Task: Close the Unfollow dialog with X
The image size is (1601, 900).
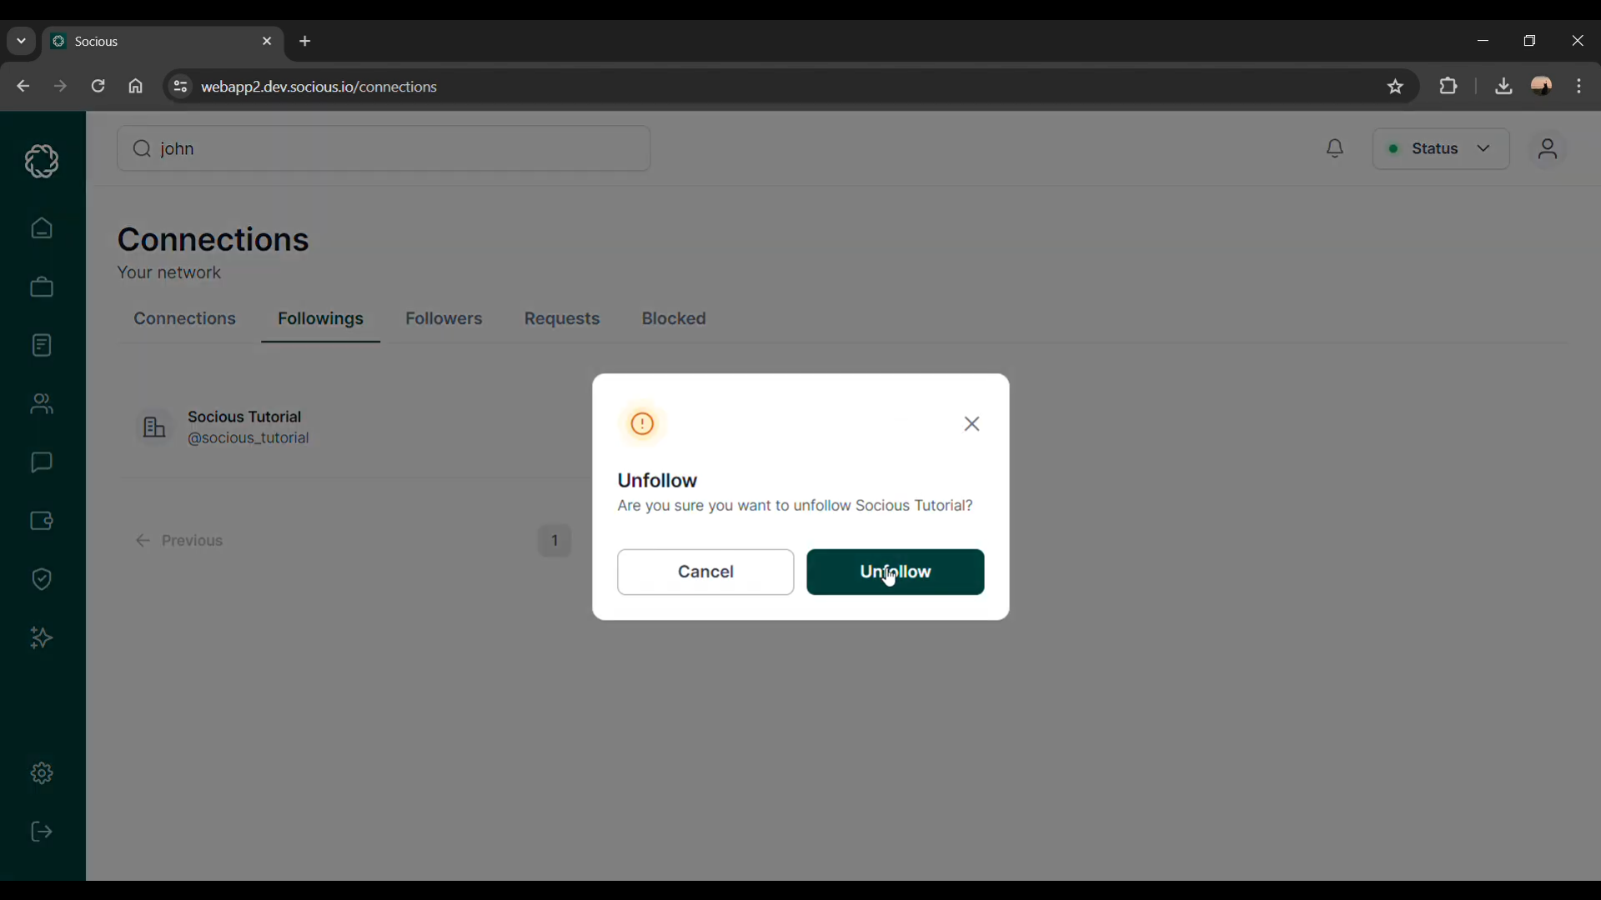Action: [971, 424]
